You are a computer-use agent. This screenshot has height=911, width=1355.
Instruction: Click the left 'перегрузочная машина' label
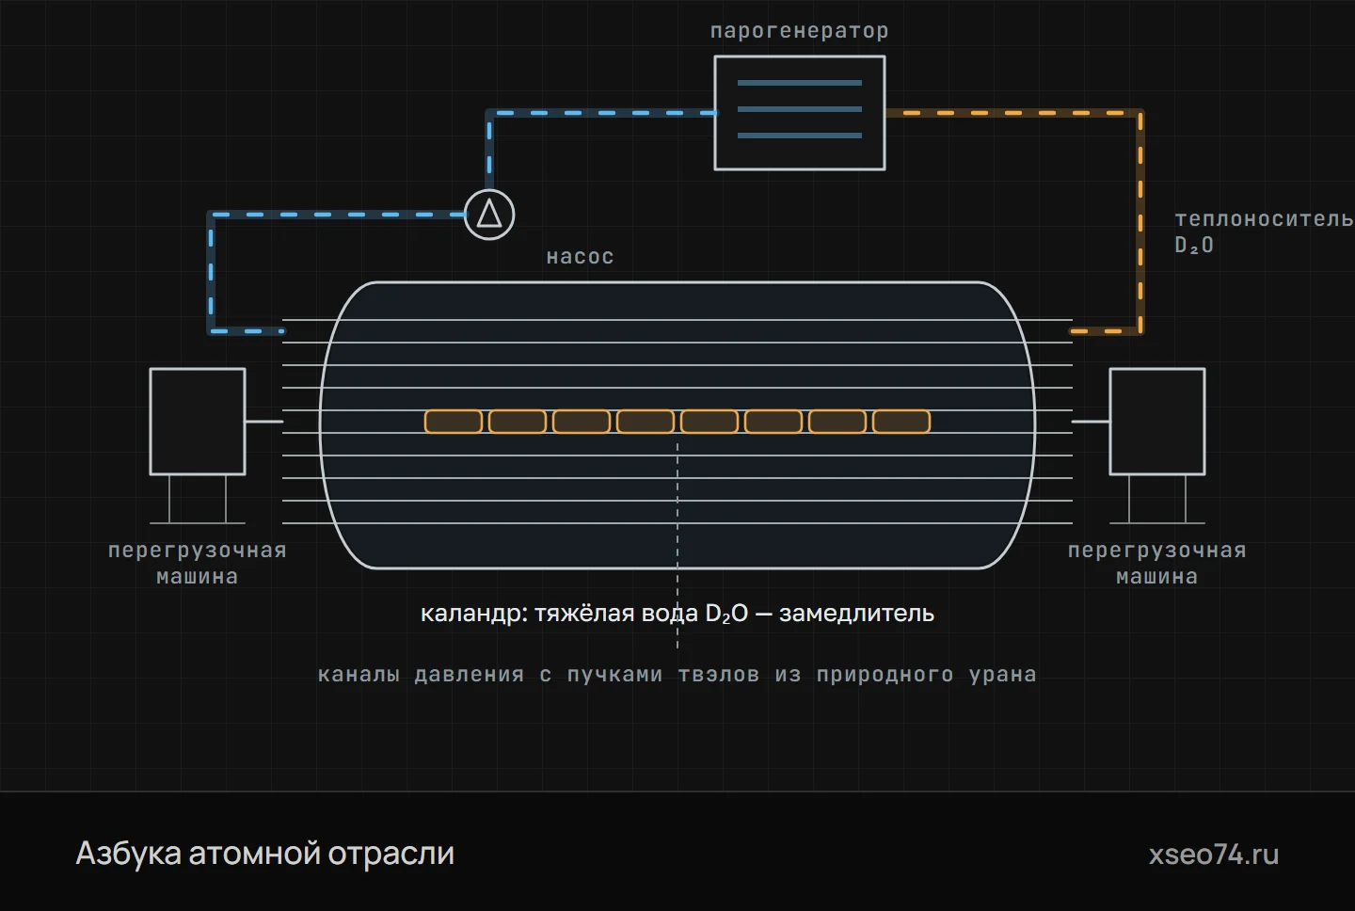[198, 564]
